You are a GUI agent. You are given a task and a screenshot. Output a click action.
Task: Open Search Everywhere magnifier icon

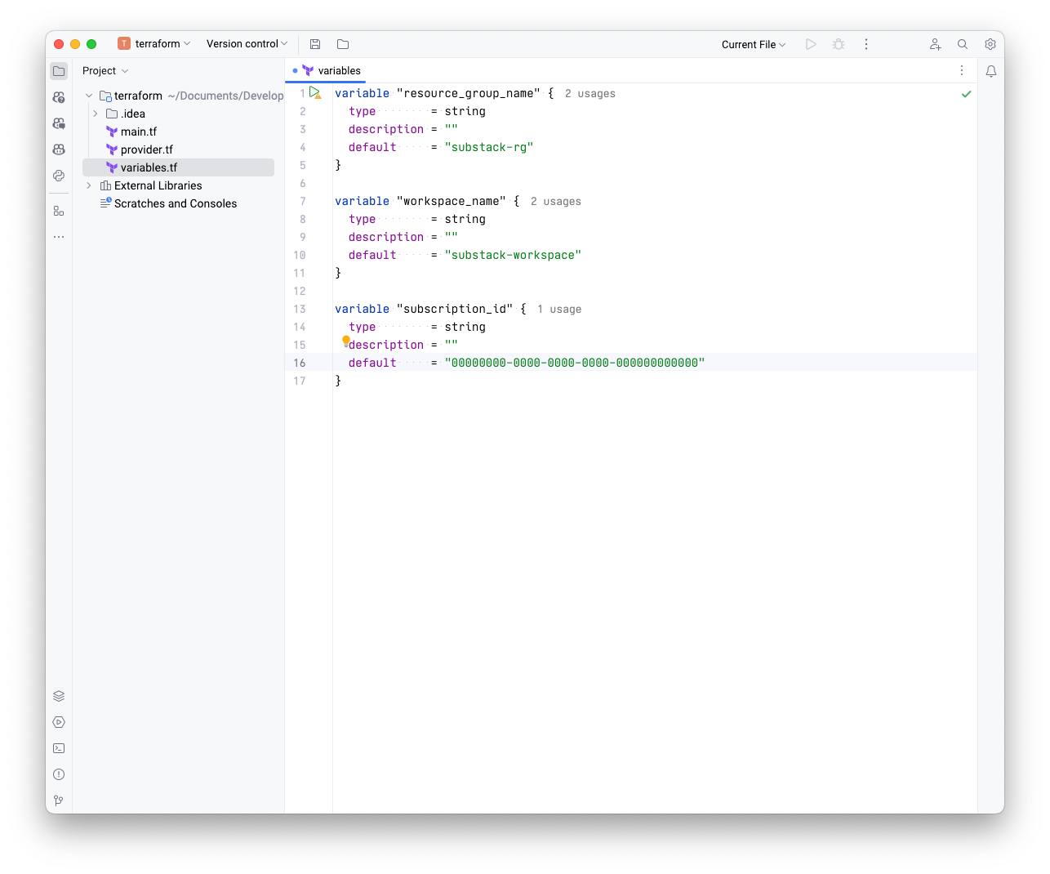pos(963,44)
